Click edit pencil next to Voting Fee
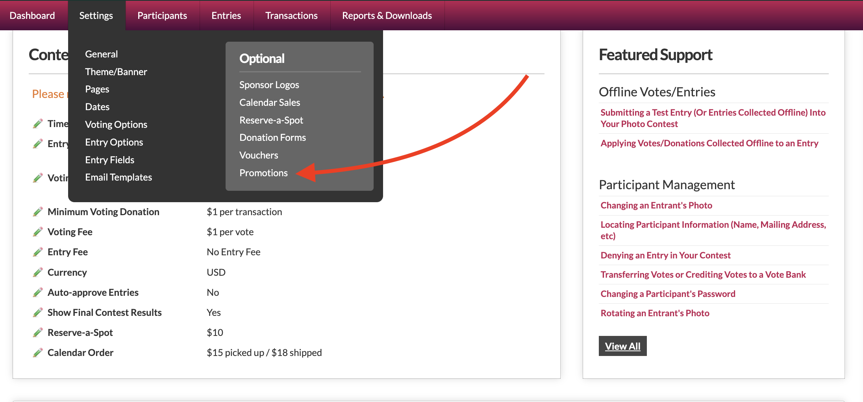 tap(38, 232)
